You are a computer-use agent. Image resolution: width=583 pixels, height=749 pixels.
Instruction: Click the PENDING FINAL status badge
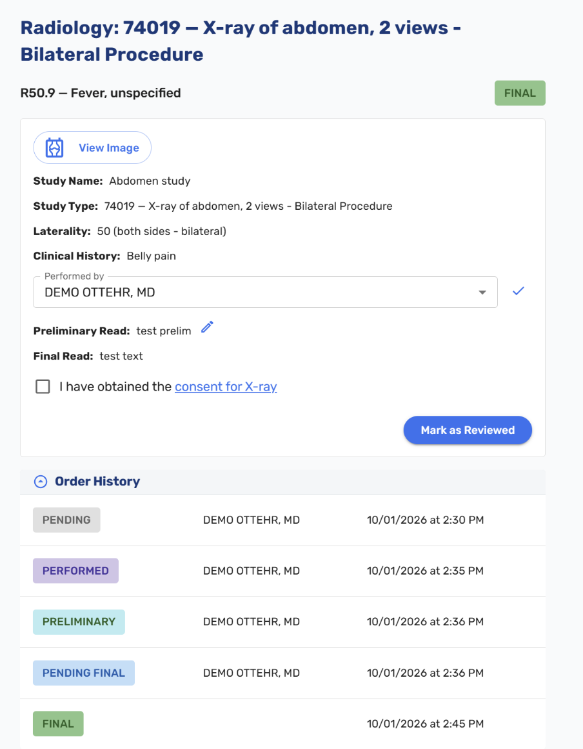(x=83, y=673)
